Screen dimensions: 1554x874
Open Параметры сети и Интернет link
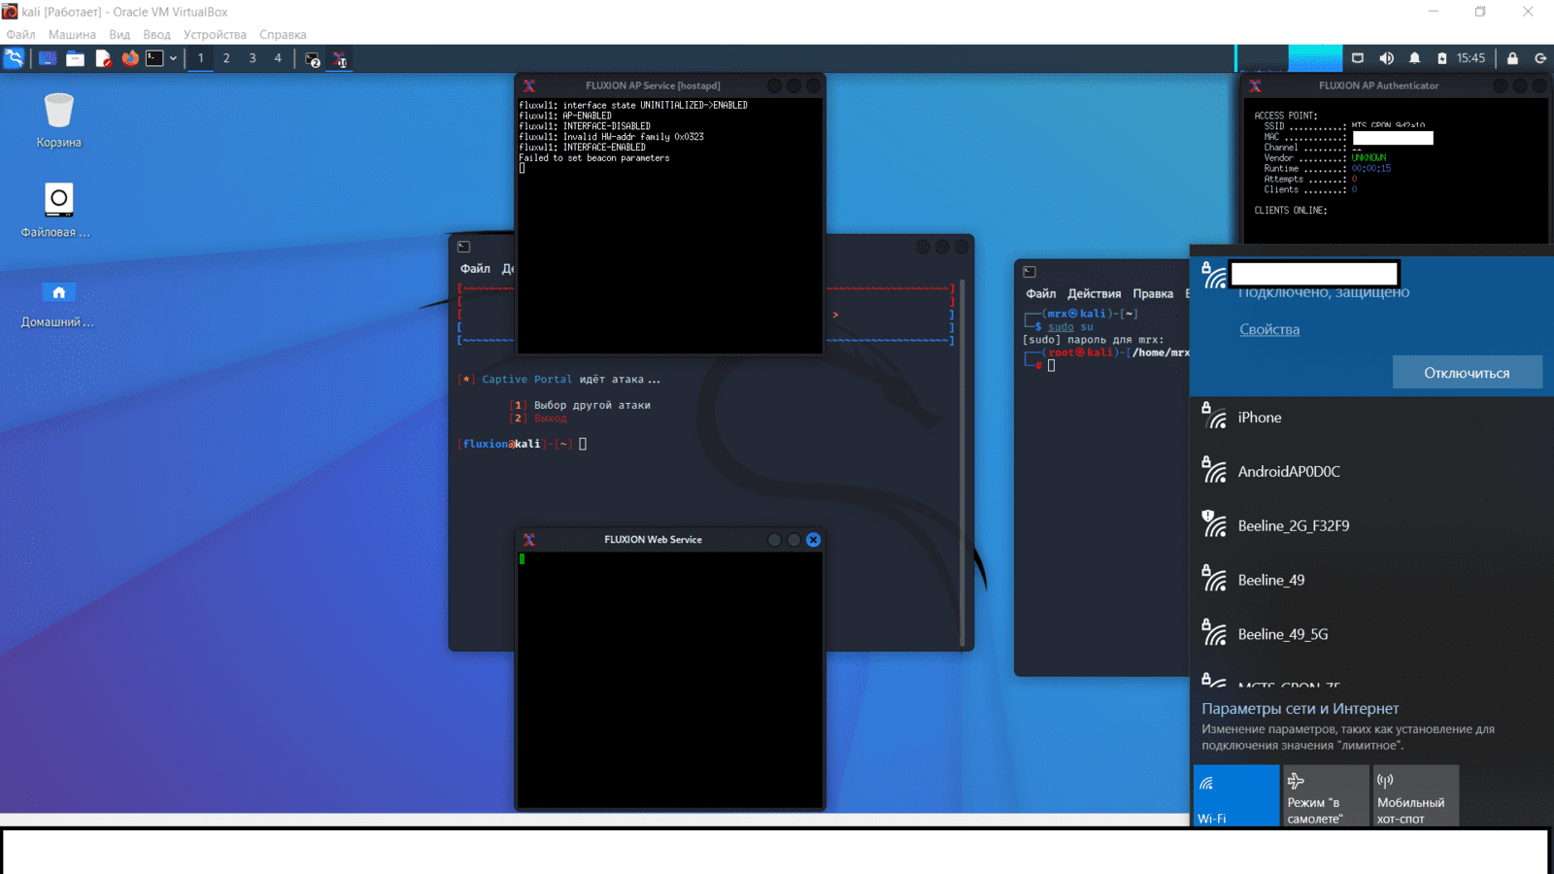click(1300, 708)
